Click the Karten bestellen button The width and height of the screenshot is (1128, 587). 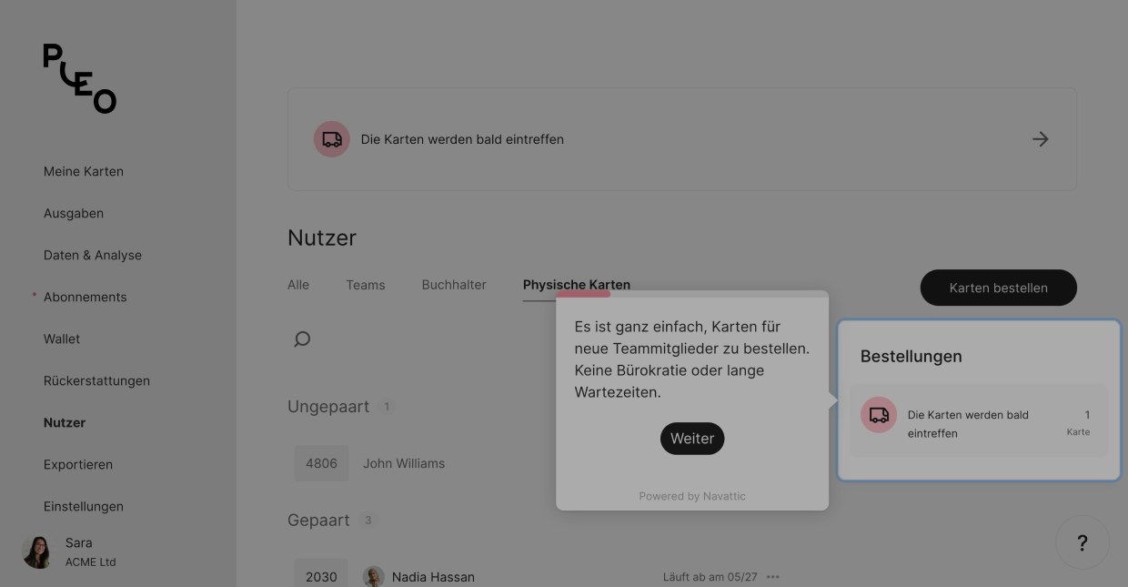pos(999,288)
